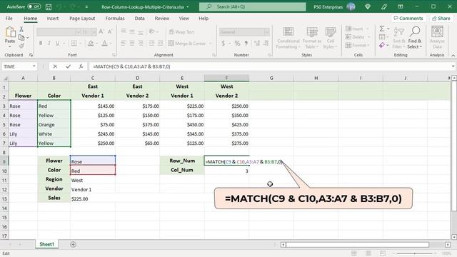Screen dimensions: 457x257
Task: Switch to the Page Layout tab
Action: click(x=82, y=19)
